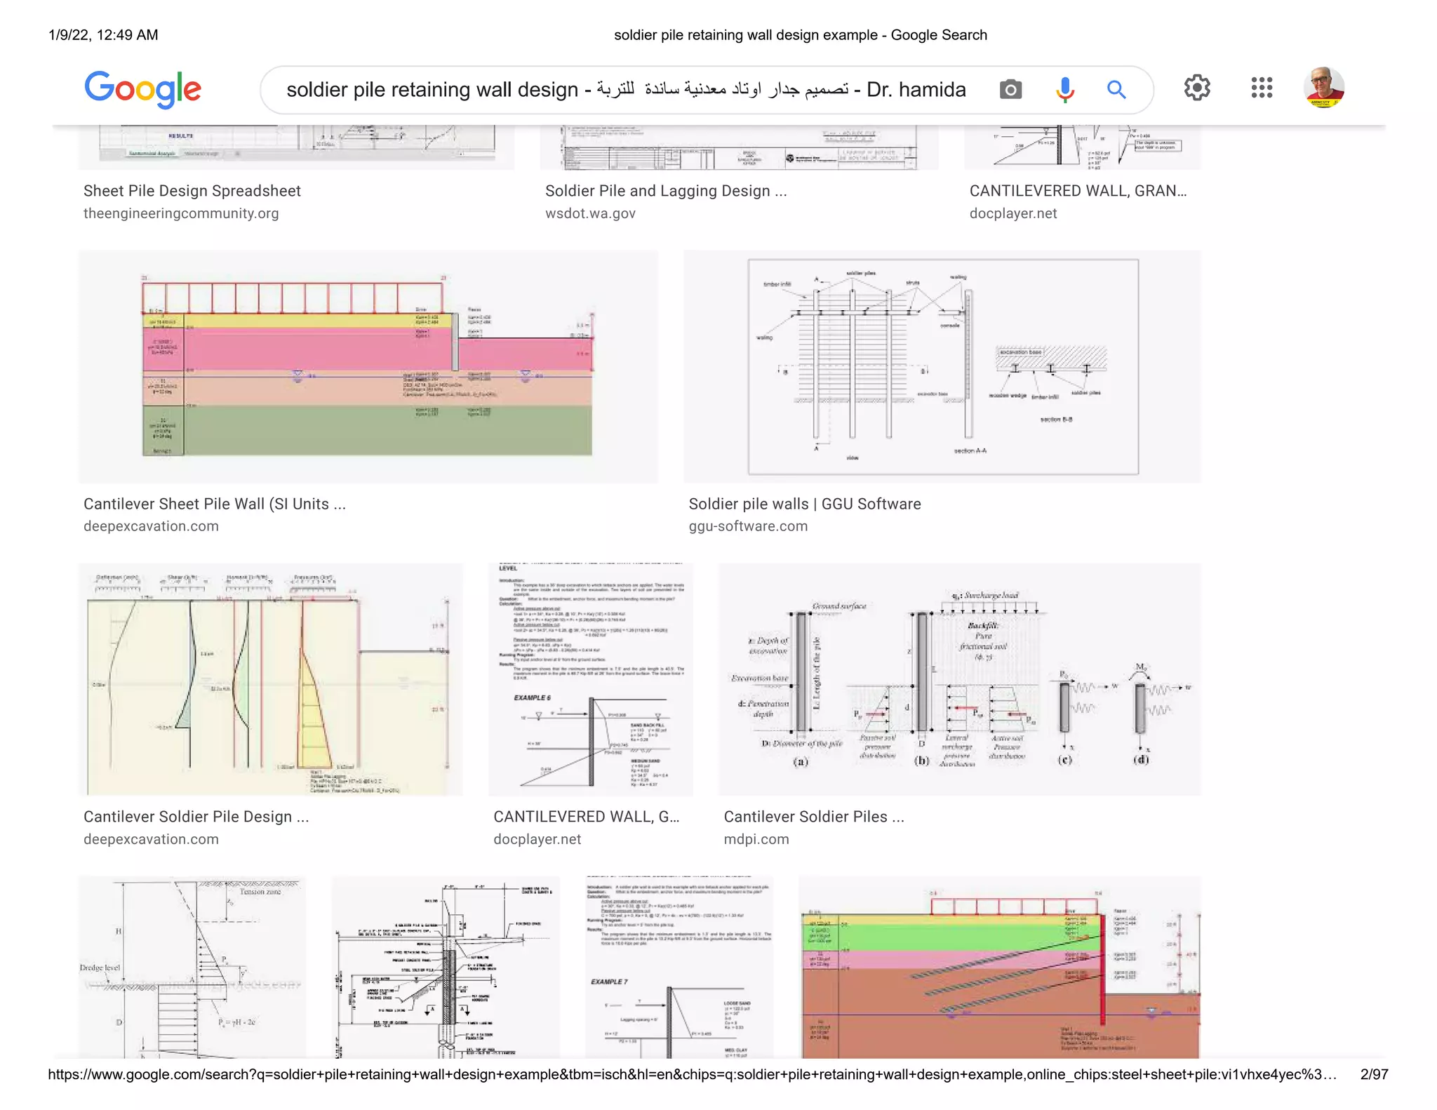The width and height of the screenshot is (1437, 1110).
Task: Click the blue magnifier search button
Action: (1116, 89)
